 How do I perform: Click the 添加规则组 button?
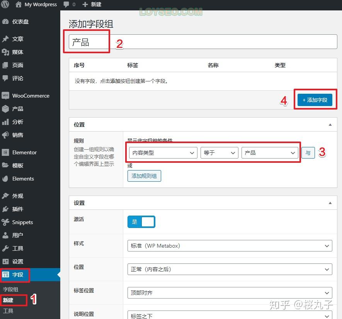144,176
